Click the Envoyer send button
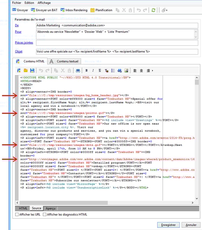This screenshot has height=230, width=202. tap(20, 10)
